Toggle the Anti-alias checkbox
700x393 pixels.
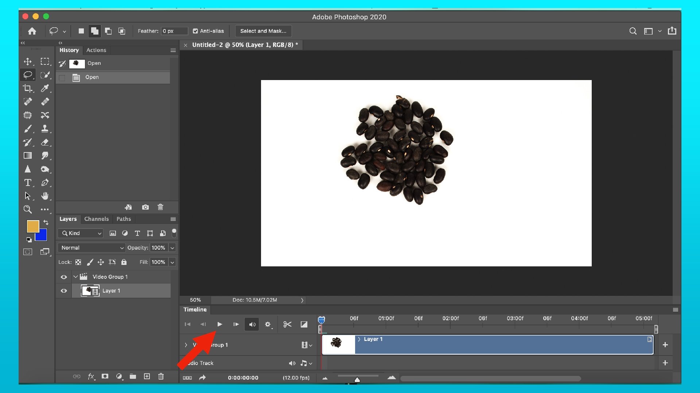195,31
